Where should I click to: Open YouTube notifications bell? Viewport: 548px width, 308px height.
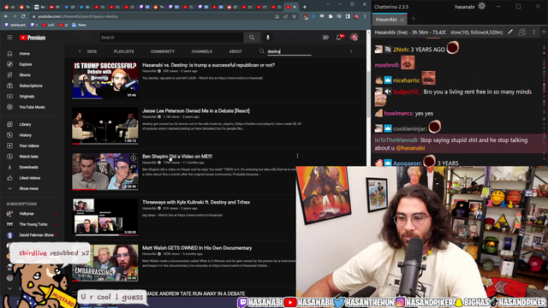pyautogui.click(x=339, y=38)
